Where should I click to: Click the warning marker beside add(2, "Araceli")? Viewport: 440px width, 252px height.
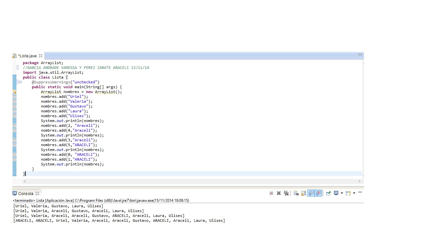click(x=14, y=126)
